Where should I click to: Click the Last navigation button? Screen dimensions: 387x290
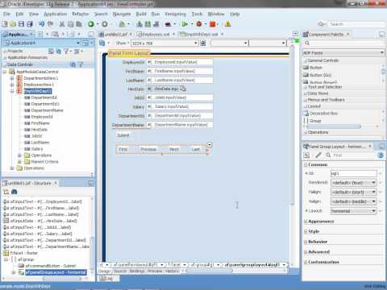196,149
